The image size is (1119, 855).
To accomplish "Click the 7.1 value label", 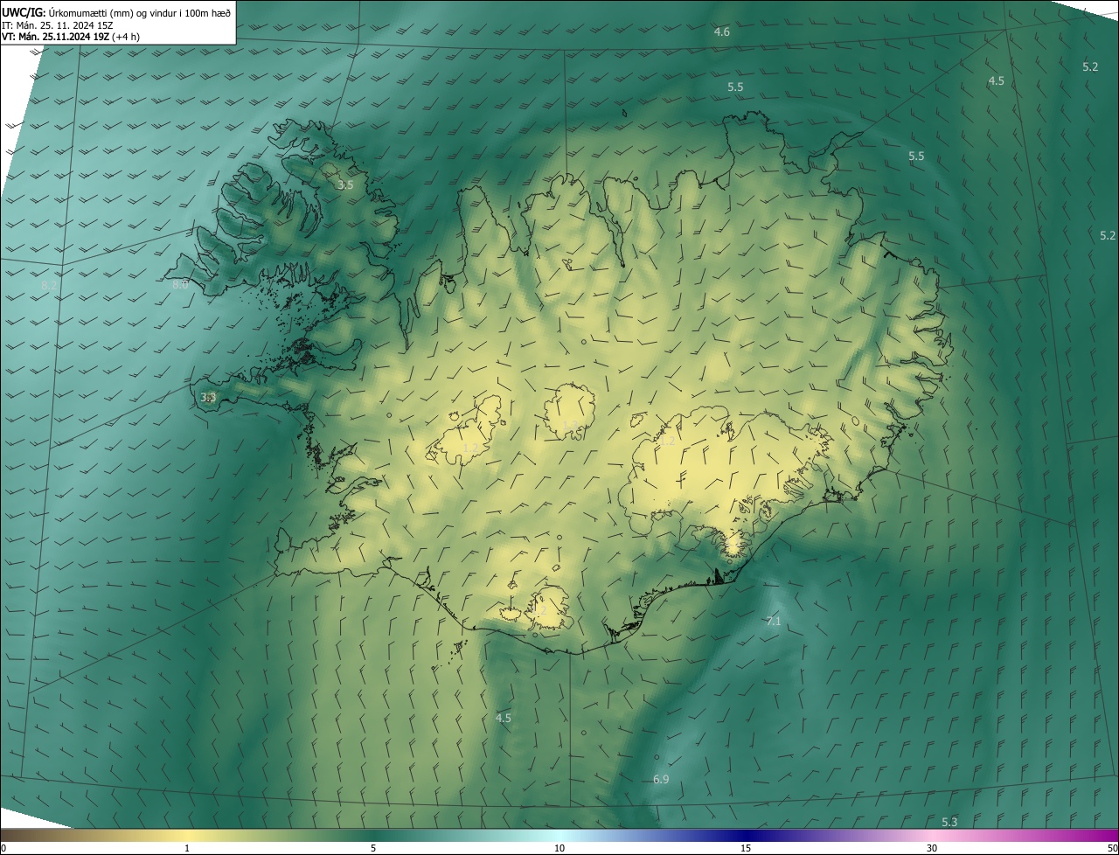I will coord(773,622).
